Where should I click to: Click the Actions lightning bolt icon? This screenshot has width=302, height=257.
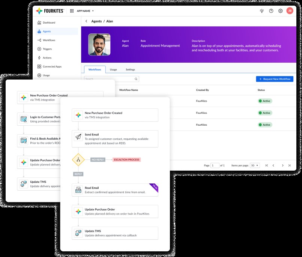pos(39,58)
